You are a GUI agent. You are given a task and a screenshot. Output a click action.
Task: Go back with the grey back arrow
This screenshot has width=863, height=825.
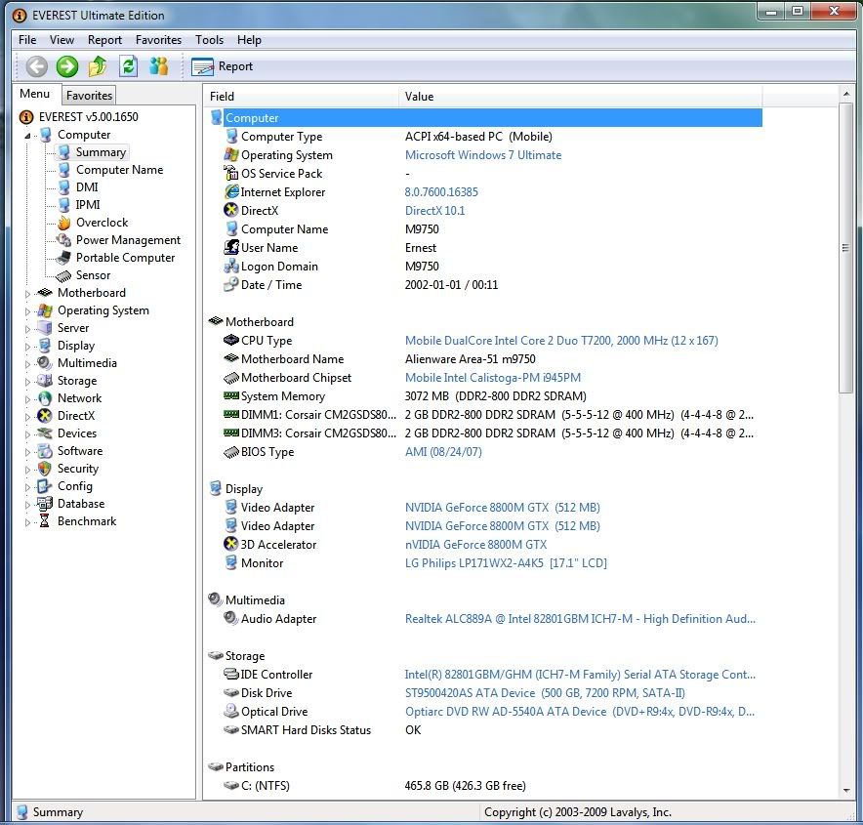coord(37,66)
